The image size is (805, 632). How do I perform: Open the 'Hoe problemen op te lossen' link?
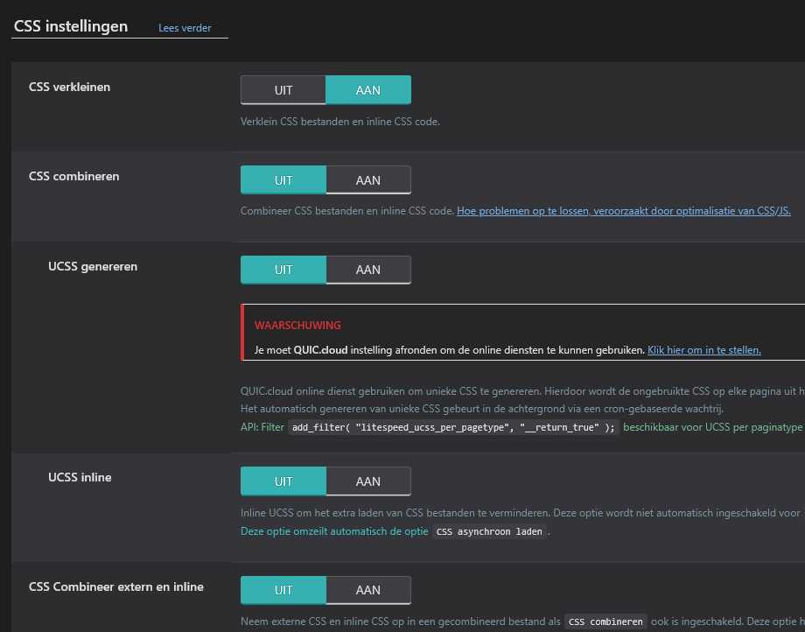coord(623,211)
